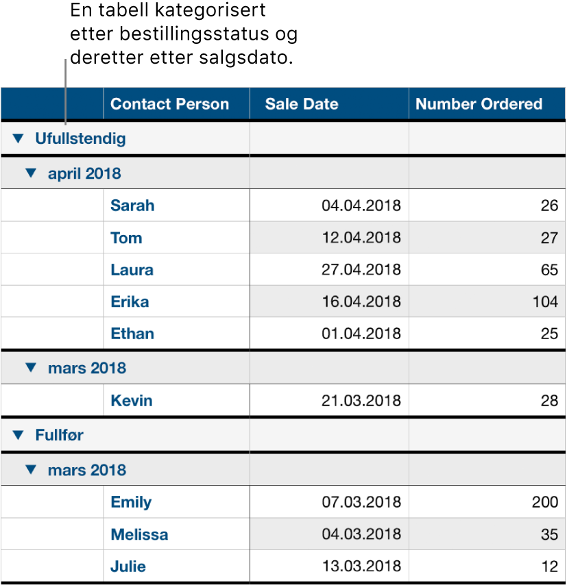This screenshot has width=567, height=585.
Task: Collapse the april 2018 group
Action: click(30, 173)
